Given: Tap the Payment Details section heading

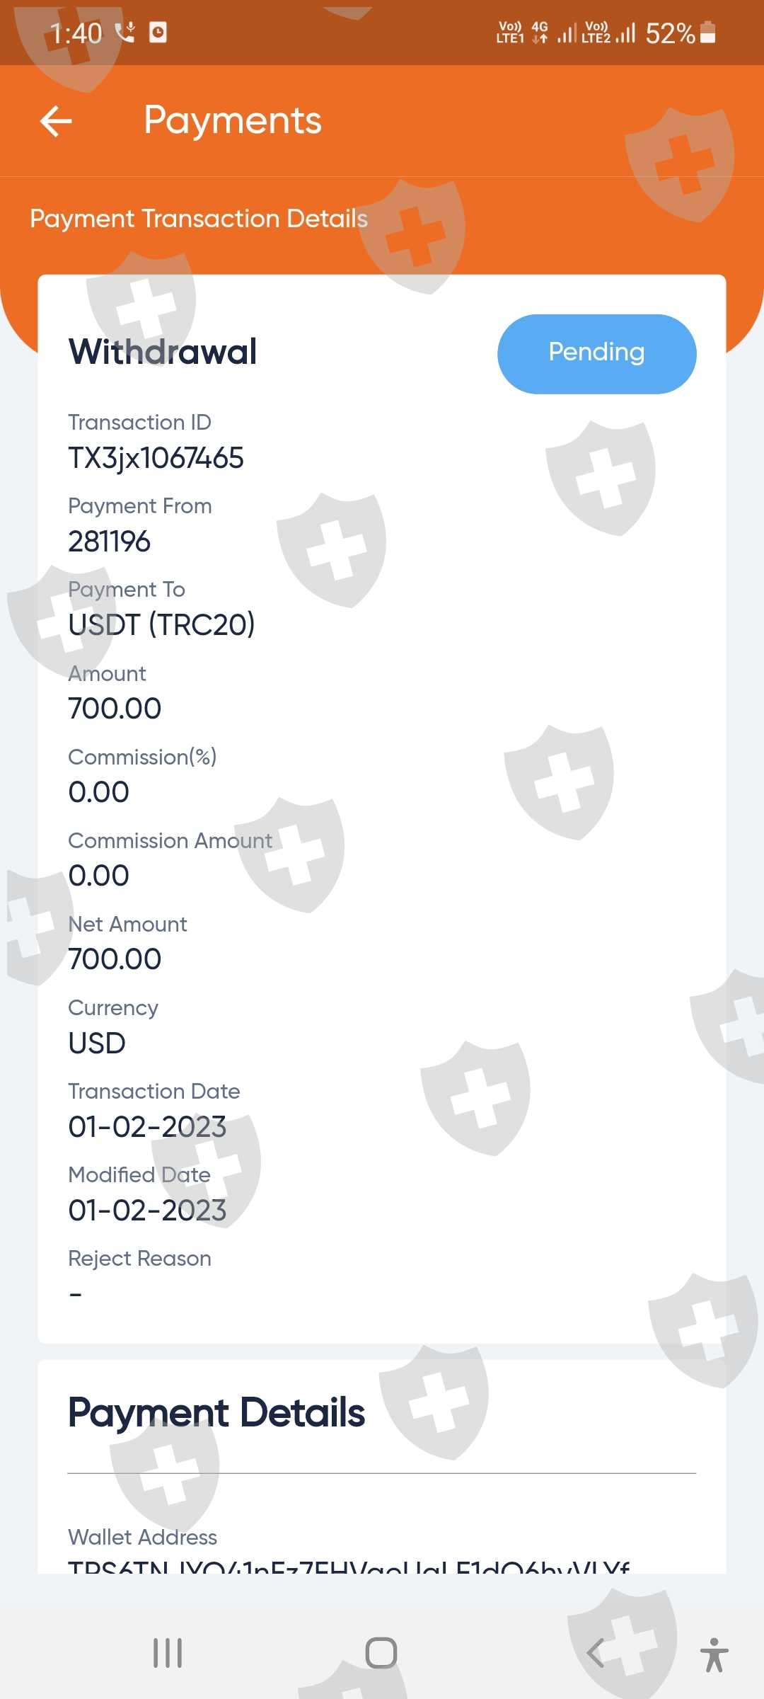Looking at the screenshot, I should [216, 1413].
